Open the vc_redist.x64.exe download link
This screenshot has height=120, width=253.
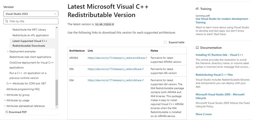(114, 80)
